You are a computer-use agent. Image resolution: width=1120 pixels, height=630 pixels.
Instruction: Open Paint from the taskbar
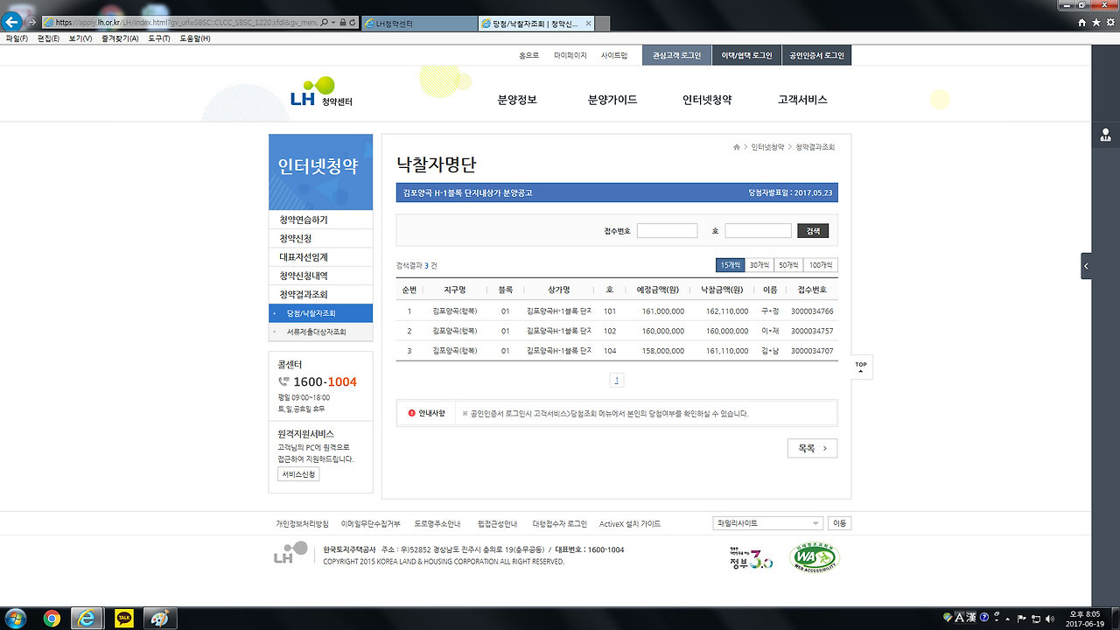pyautogui.click(x=159, y=619)
